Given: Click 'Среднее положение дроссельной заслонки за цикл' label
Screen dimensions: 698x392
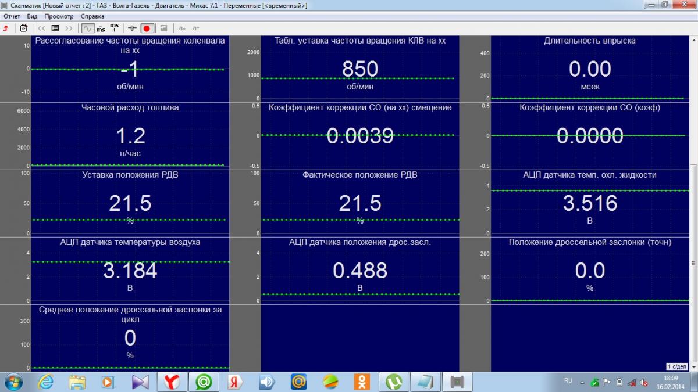Looking at the screenshot, I should 130,314.
